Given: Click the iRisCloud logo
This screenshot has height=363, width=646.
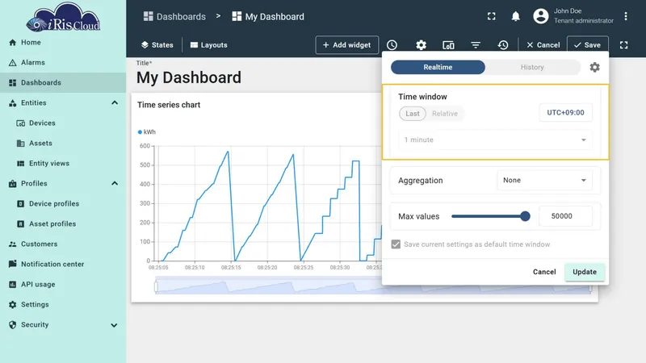Looking at the screenshot, I should [x=63, y=17].
